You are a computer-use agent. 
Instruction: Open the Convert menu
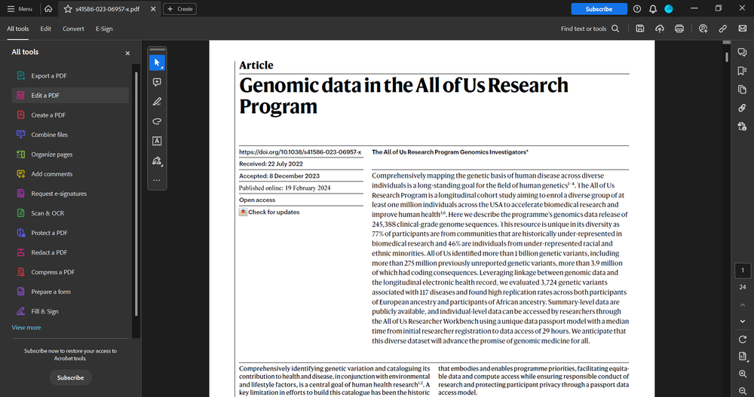tap(73, 29)
